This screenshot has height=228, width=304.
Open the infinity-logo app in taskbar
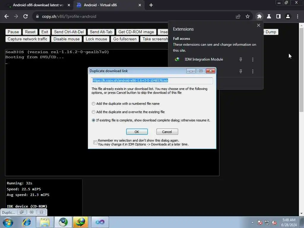pyautogui.click(x=100, y=222)
